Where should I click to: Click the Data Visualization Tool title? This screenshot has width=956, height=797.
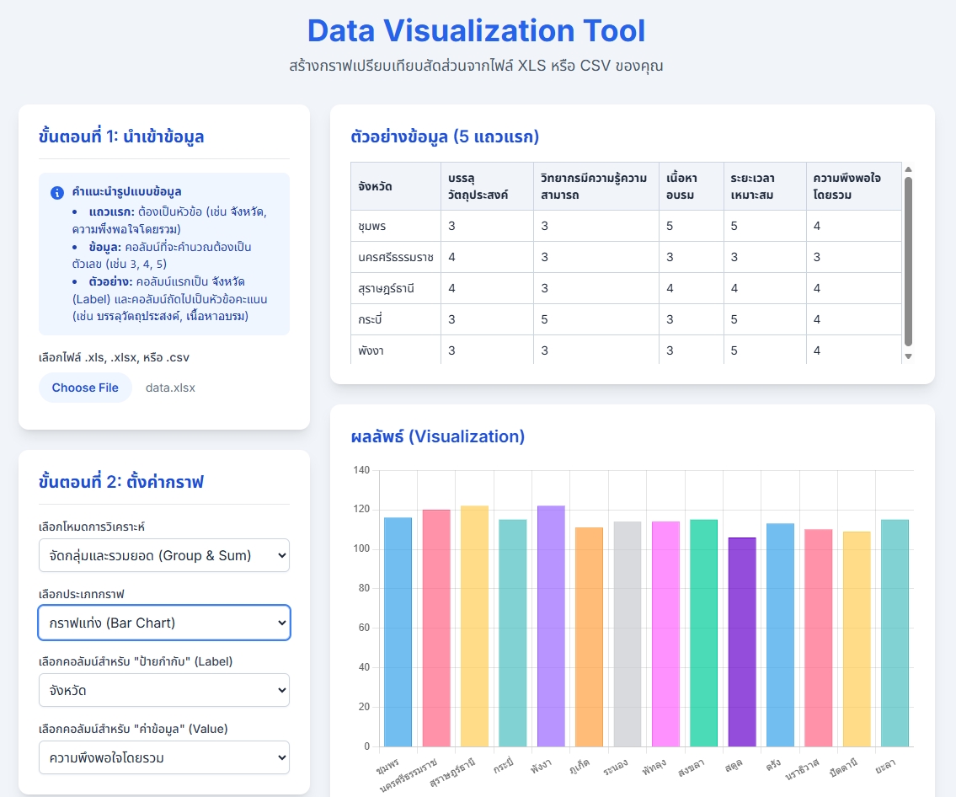point(477,30)
